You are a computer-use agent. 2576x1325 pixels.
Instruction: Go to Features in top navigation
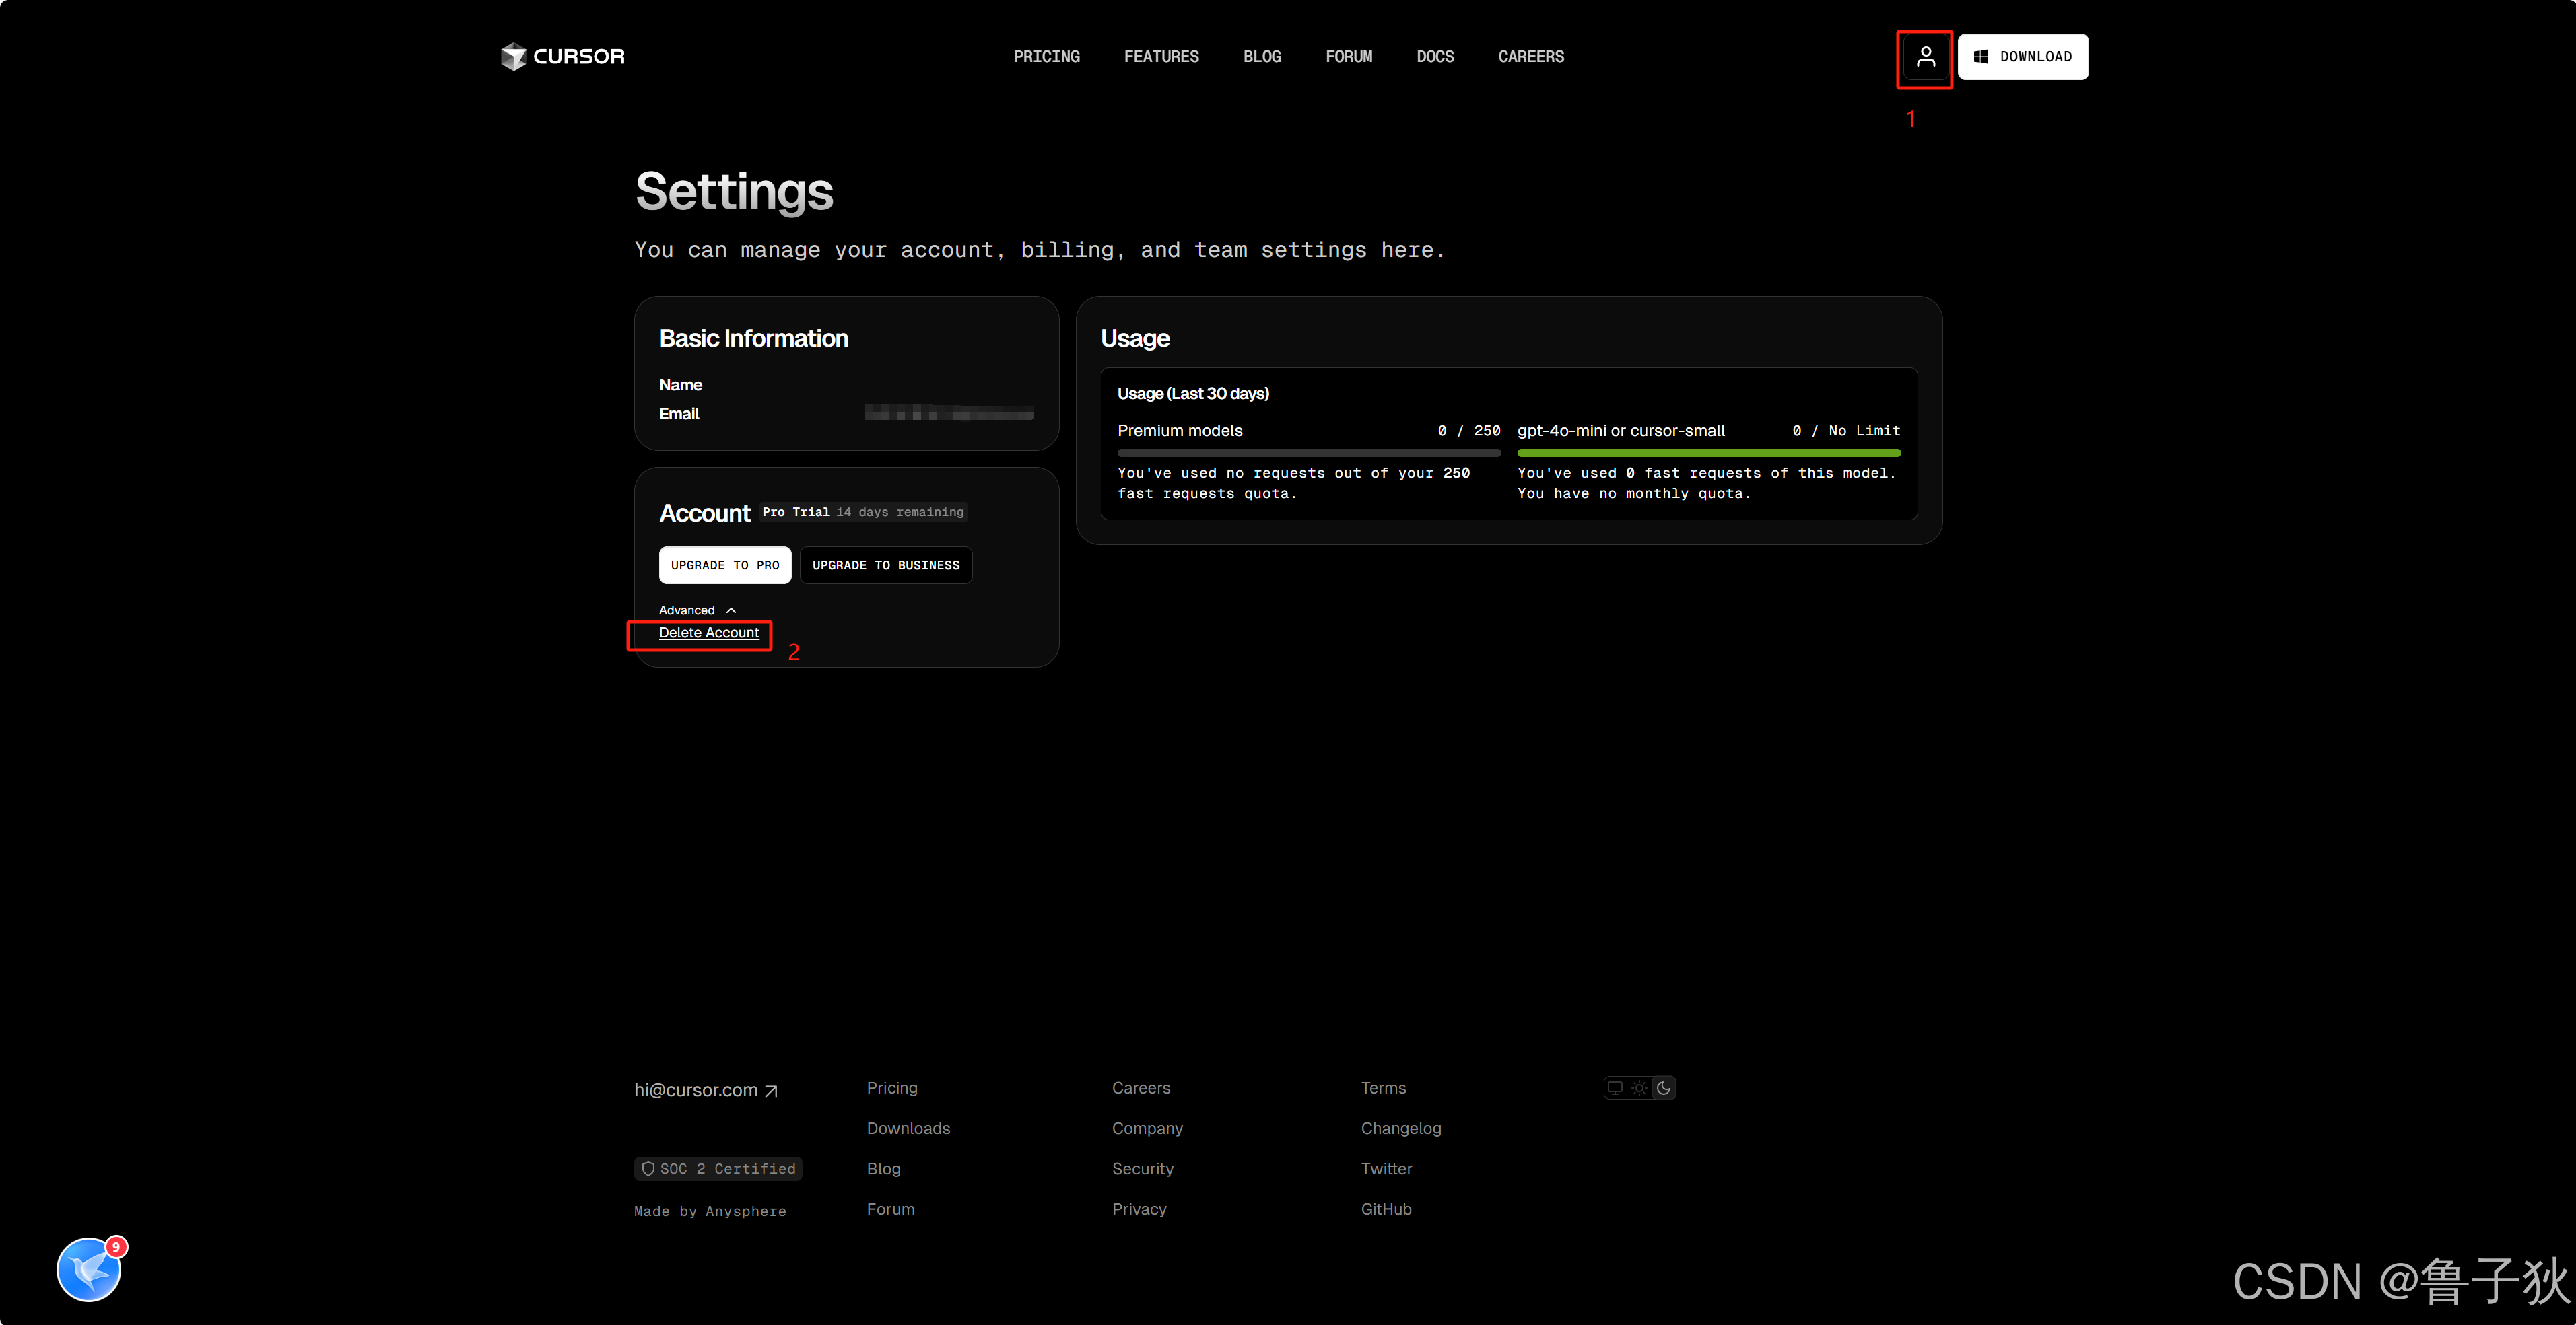coord(1161,57)
